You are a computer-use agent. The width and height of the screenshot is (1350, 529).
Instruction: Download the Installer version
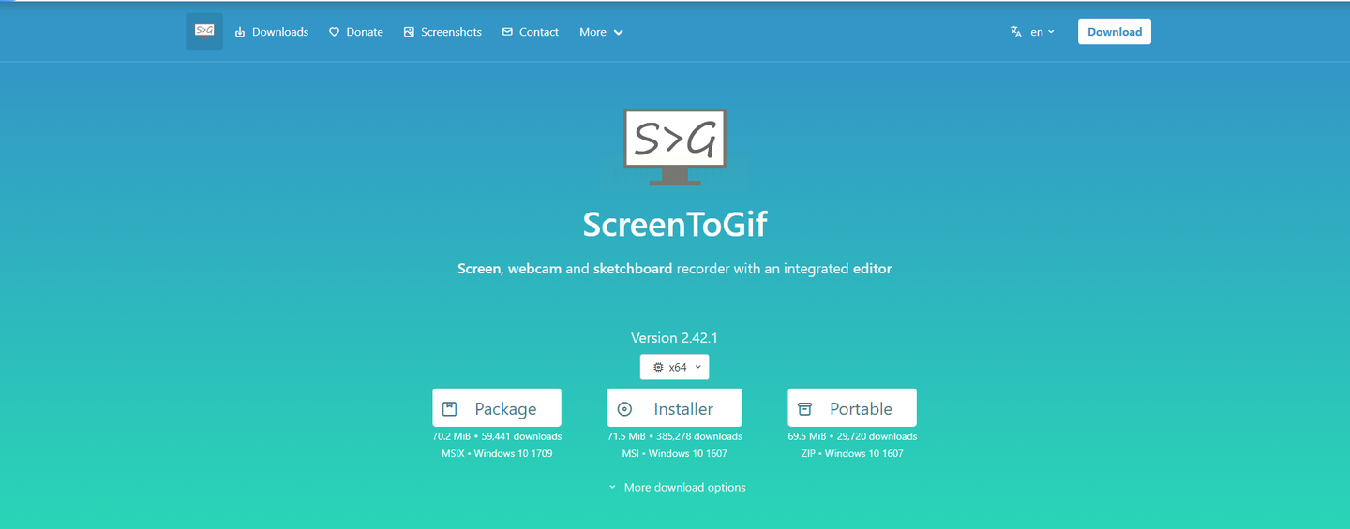click(674, 408)
